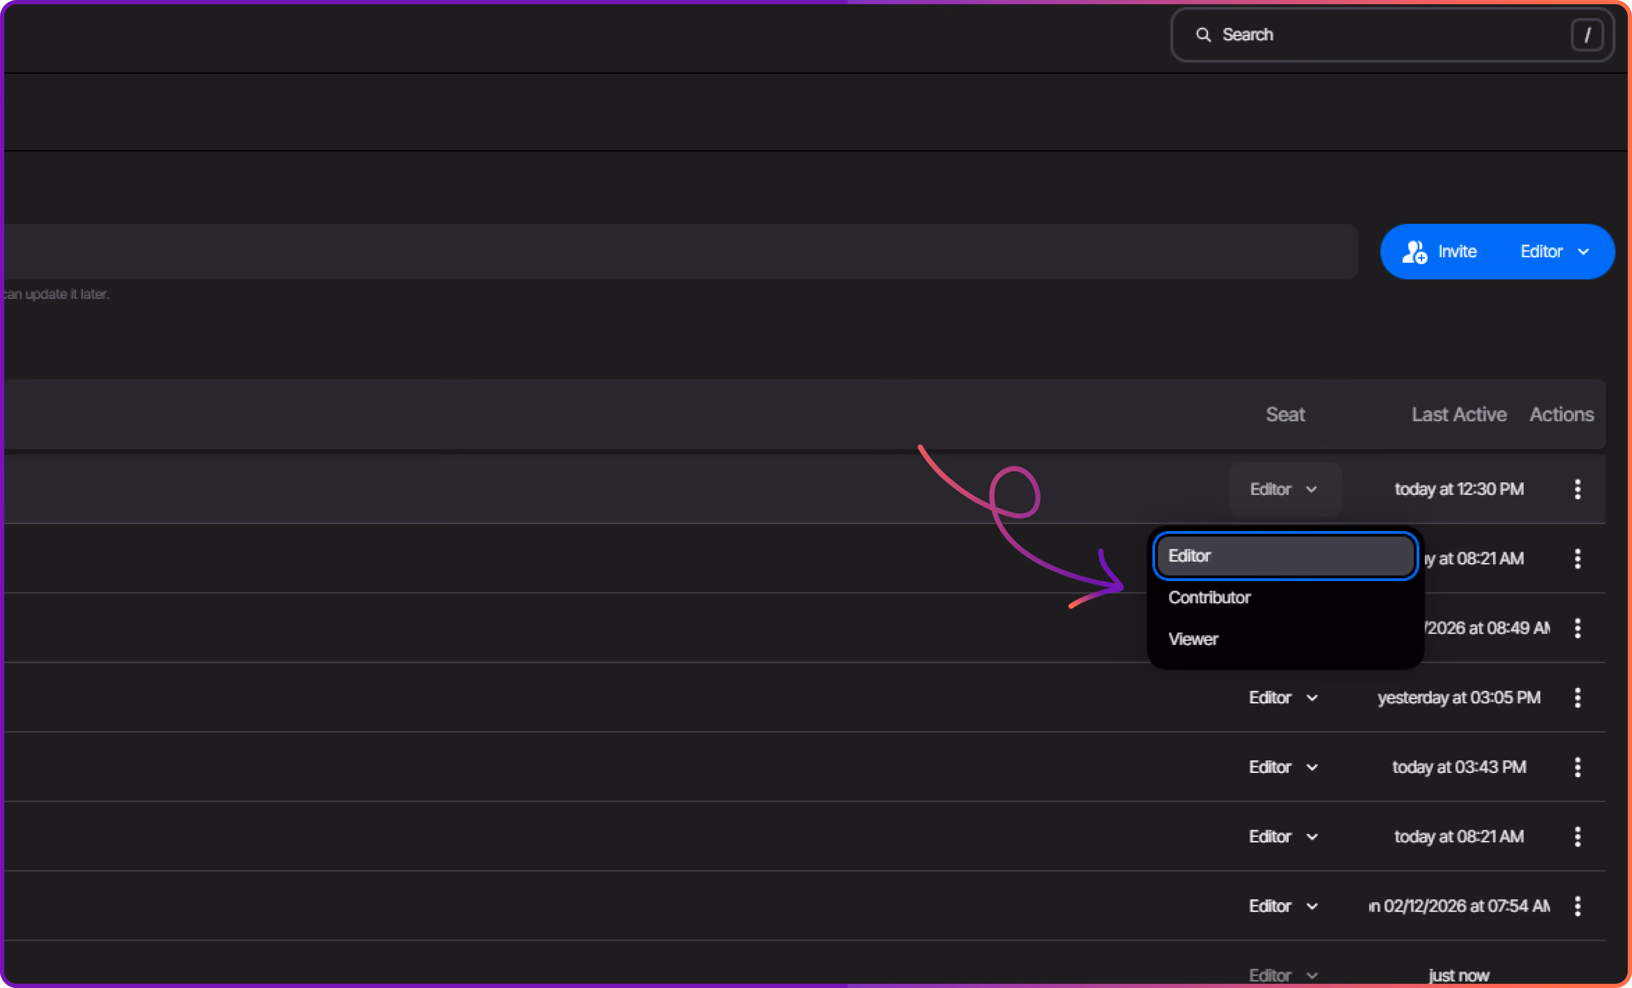Open the Editor role dropdown beside Invite
Image resolution: width=1632 pixels, height=988 pixels.
click(1555, 251)
